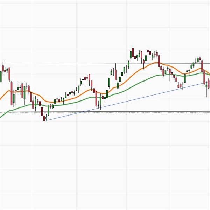The height and width of the screenshot is (210, 210).
Task: Click empty chart area below the lower horizontal line
Action: point(105,157)
